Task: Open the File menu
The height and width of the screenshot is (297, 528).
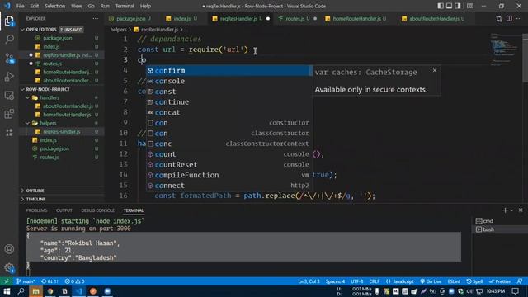Action: click(x=20, y=6)
